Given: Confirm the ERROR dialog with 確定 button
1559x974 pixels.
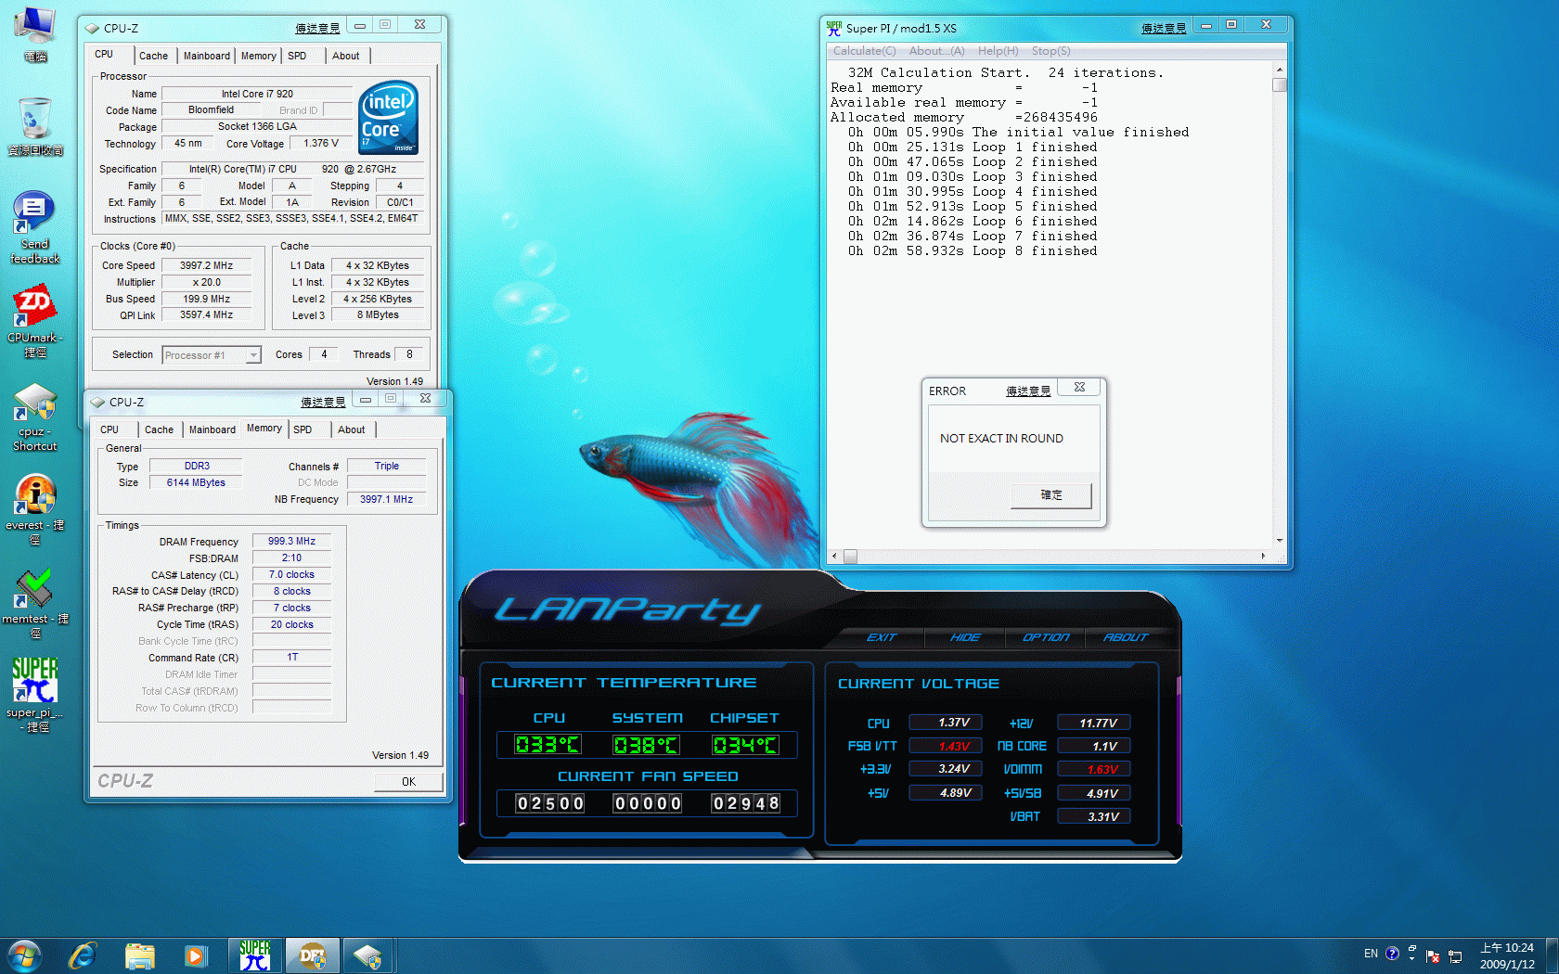Looking at the screenshot, I should [1051, 495].
